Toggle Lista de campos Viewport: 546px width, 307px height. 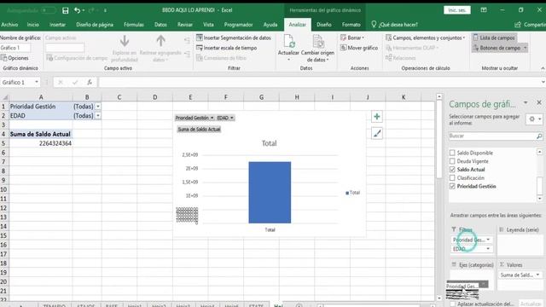coord(494,38)
